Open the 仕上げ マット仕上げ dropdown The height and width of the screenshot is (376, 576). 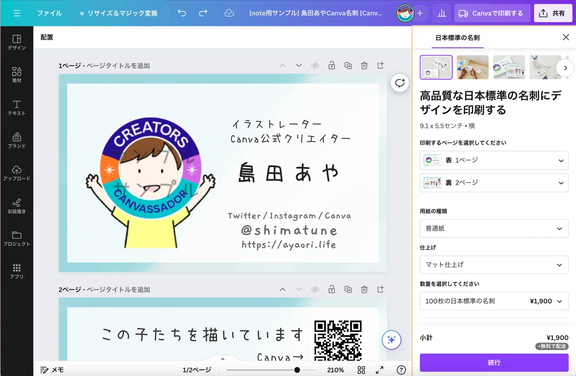[x=494, y=265]
